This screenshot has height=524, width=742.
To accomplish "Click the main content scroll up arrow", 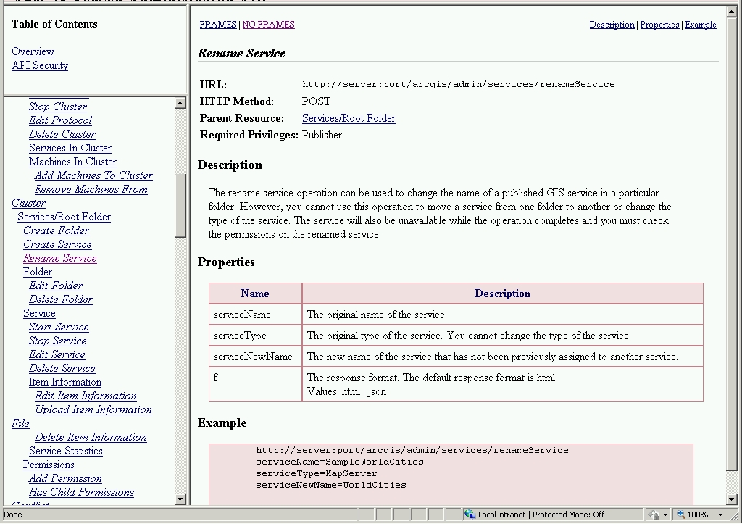I will [732, 12].
